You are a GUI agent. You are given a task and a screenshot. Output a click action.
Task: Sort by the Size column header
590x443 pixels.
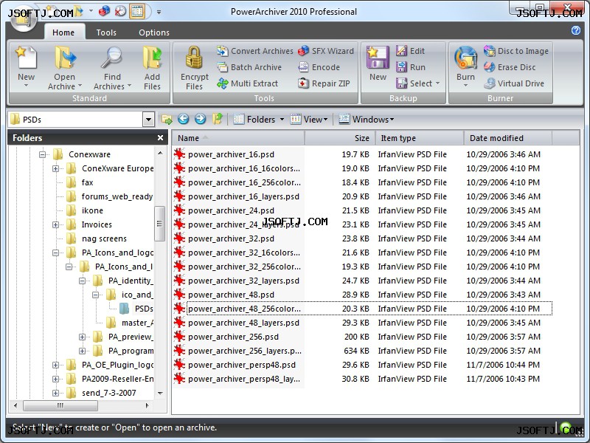click(340, 138)
